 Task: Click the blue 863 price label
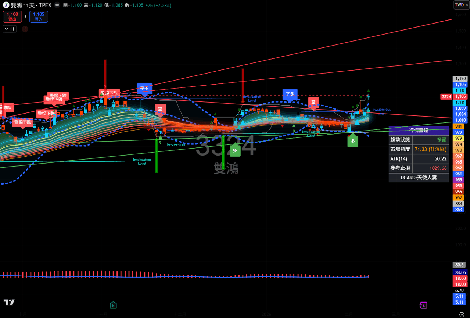tap(459, 210)
